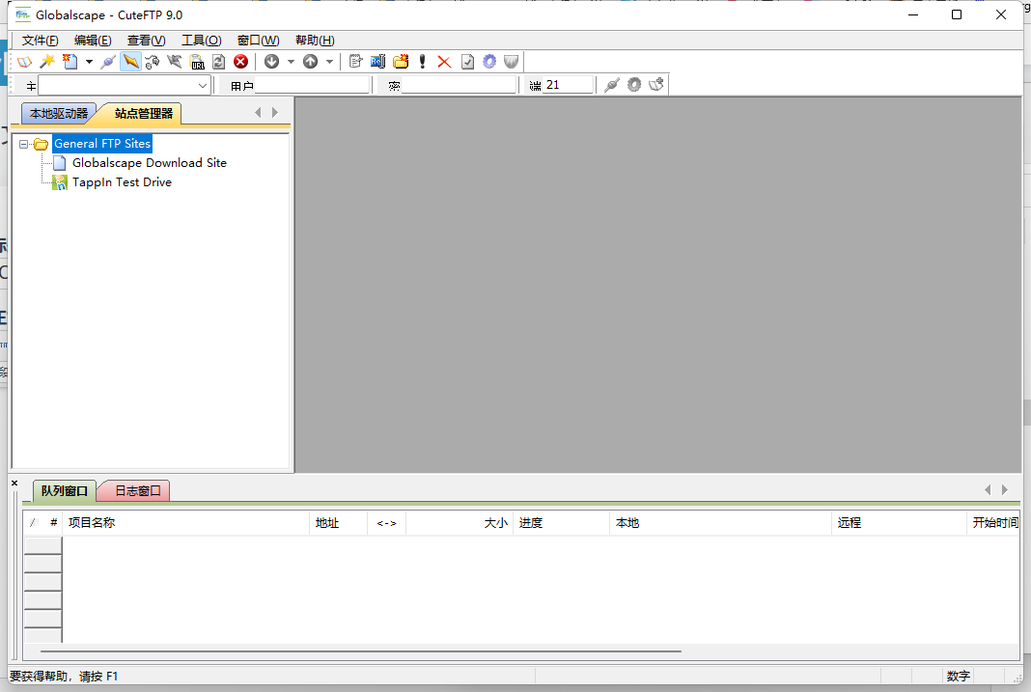Switch to the 日志窗口 tab
Screen dimensions: 1031x692
pyautogui.click(x=138, y=491)
